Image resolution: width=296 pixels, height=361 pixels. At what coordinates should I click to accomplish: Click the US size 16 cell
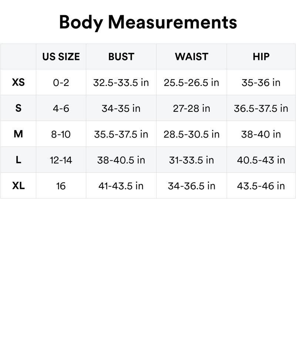(x=61, y=185)
